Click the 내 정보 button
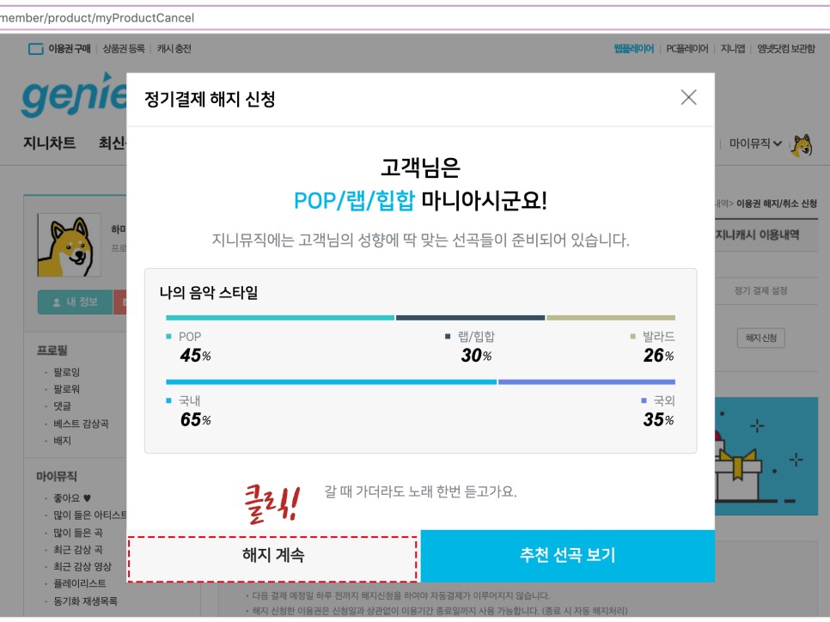830x622 pixels. click(x=75, y=302)
